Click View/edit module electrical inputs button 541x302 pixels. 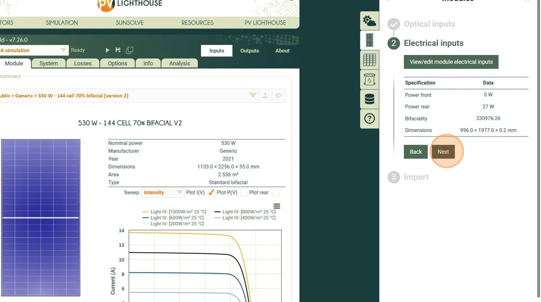tap(451, 62)
